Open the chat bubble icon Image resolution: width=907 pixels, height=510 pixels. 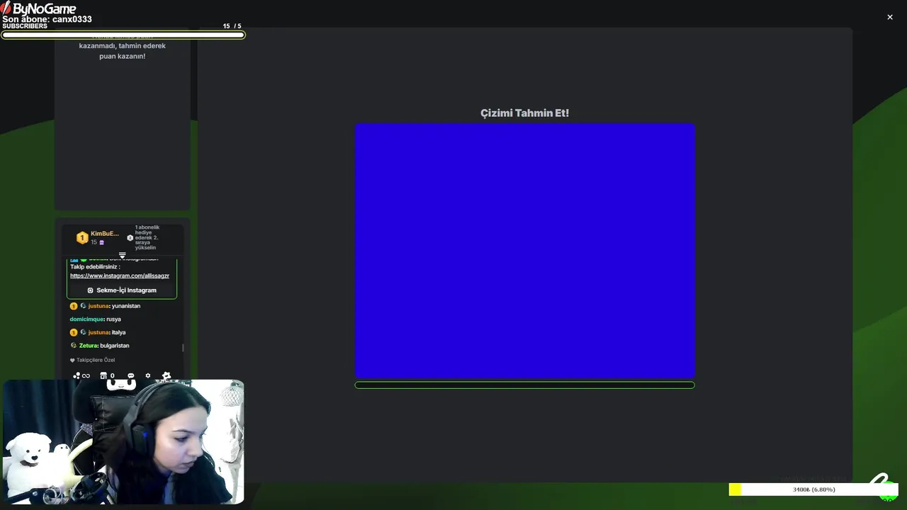pos(130,376)
